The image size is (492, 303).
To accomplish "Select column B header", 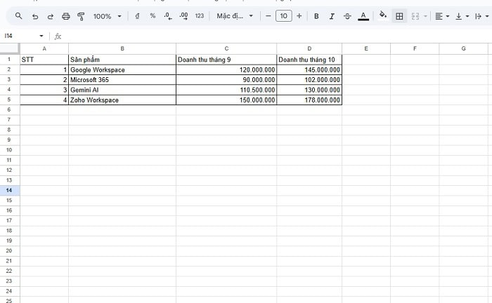I will click(x=122, y=48).
